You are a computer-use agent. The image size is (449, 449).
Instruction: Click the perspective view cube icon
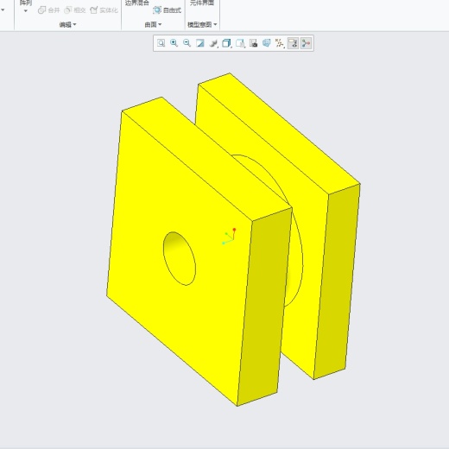click(267, 43)
